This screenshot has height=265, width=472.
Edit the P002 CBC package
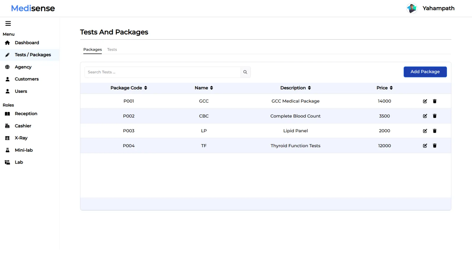pos(425,116)
